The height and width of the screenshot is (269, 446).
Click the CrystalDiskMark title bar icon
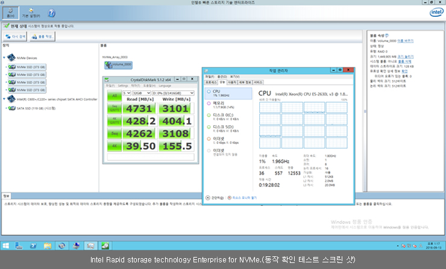pyautogui.click(x=107, y=80)
